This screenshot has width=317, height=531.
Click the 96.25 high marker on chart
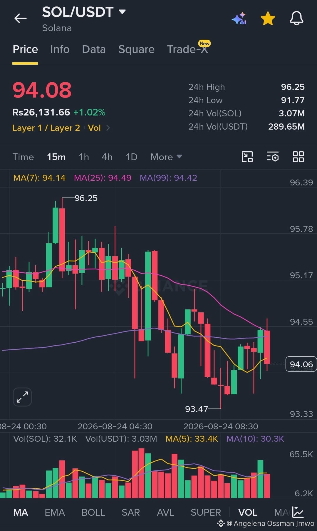[x=86, y=198]
